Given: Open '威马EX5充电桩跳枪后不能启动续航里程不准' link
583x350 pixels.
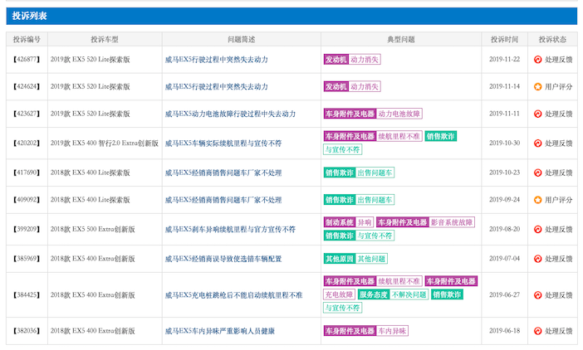Looking at the screenshot, I should (x=234, y=295).
